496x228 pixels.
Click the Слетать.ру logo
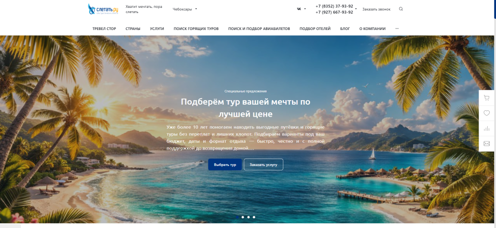click(103, 9)
